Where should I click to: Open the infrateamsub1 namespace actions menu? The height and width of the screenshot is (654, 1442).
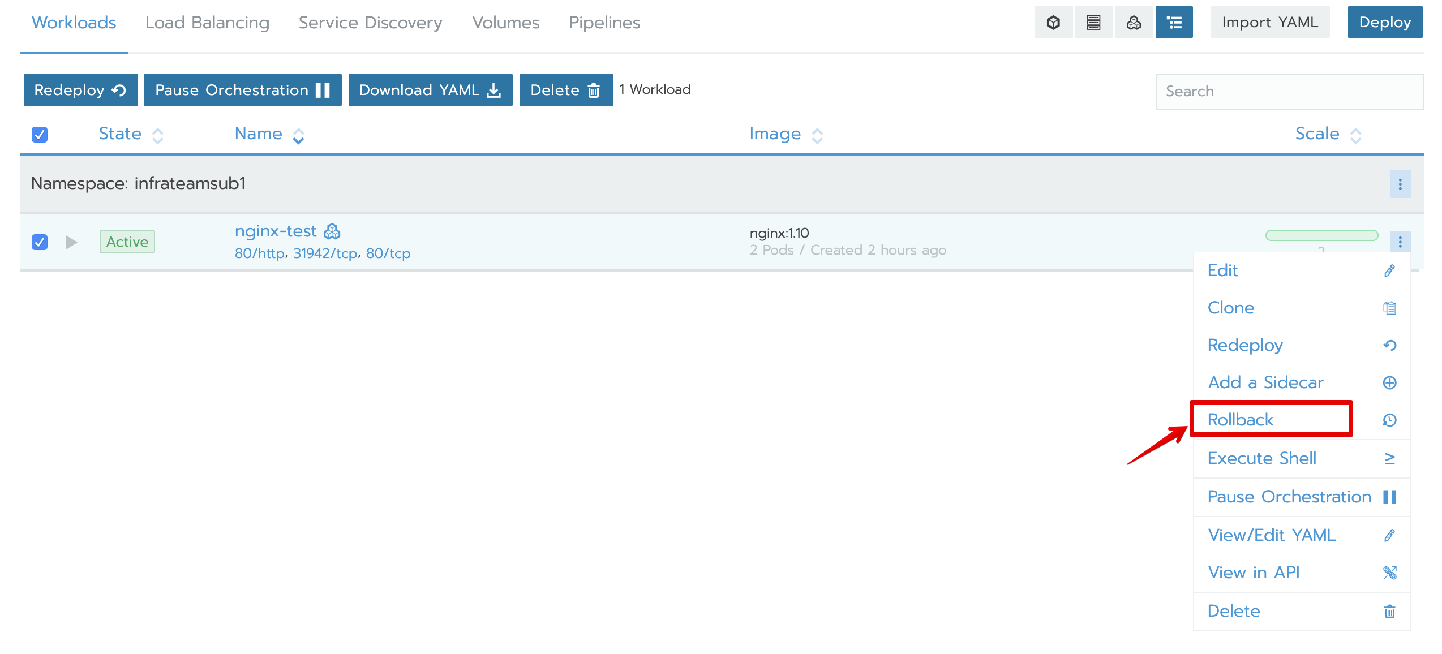[1400, 184]
